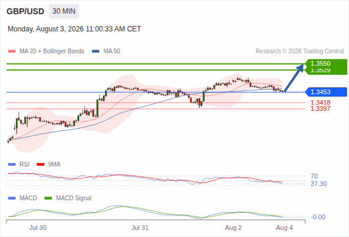
Task: Click the GBP/USD pair title
Action: (x=25, y=11)
